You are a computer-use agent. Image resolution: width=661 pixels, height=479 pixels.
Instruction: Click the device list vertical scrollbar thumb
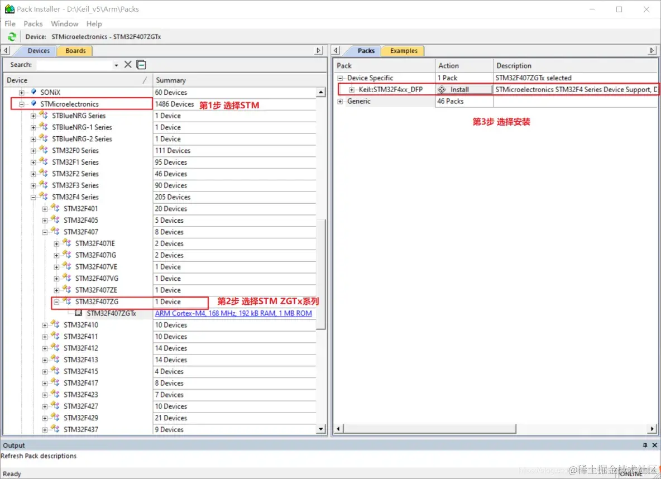coord(321,274)
